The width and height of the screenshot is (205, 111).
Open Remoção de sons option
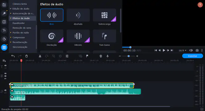point(22,28)
